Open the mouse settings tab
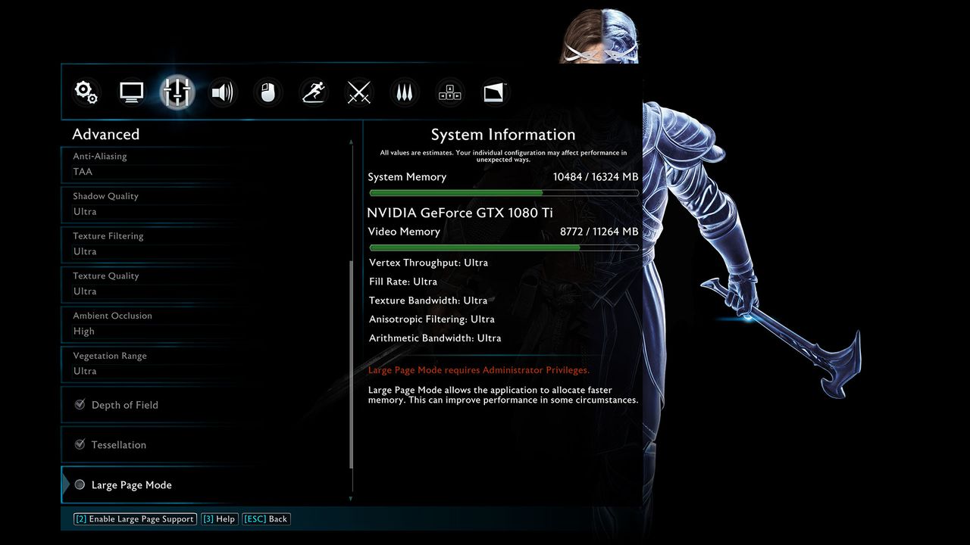Screen dimensions: 970x545 click(x=268, y=92)
